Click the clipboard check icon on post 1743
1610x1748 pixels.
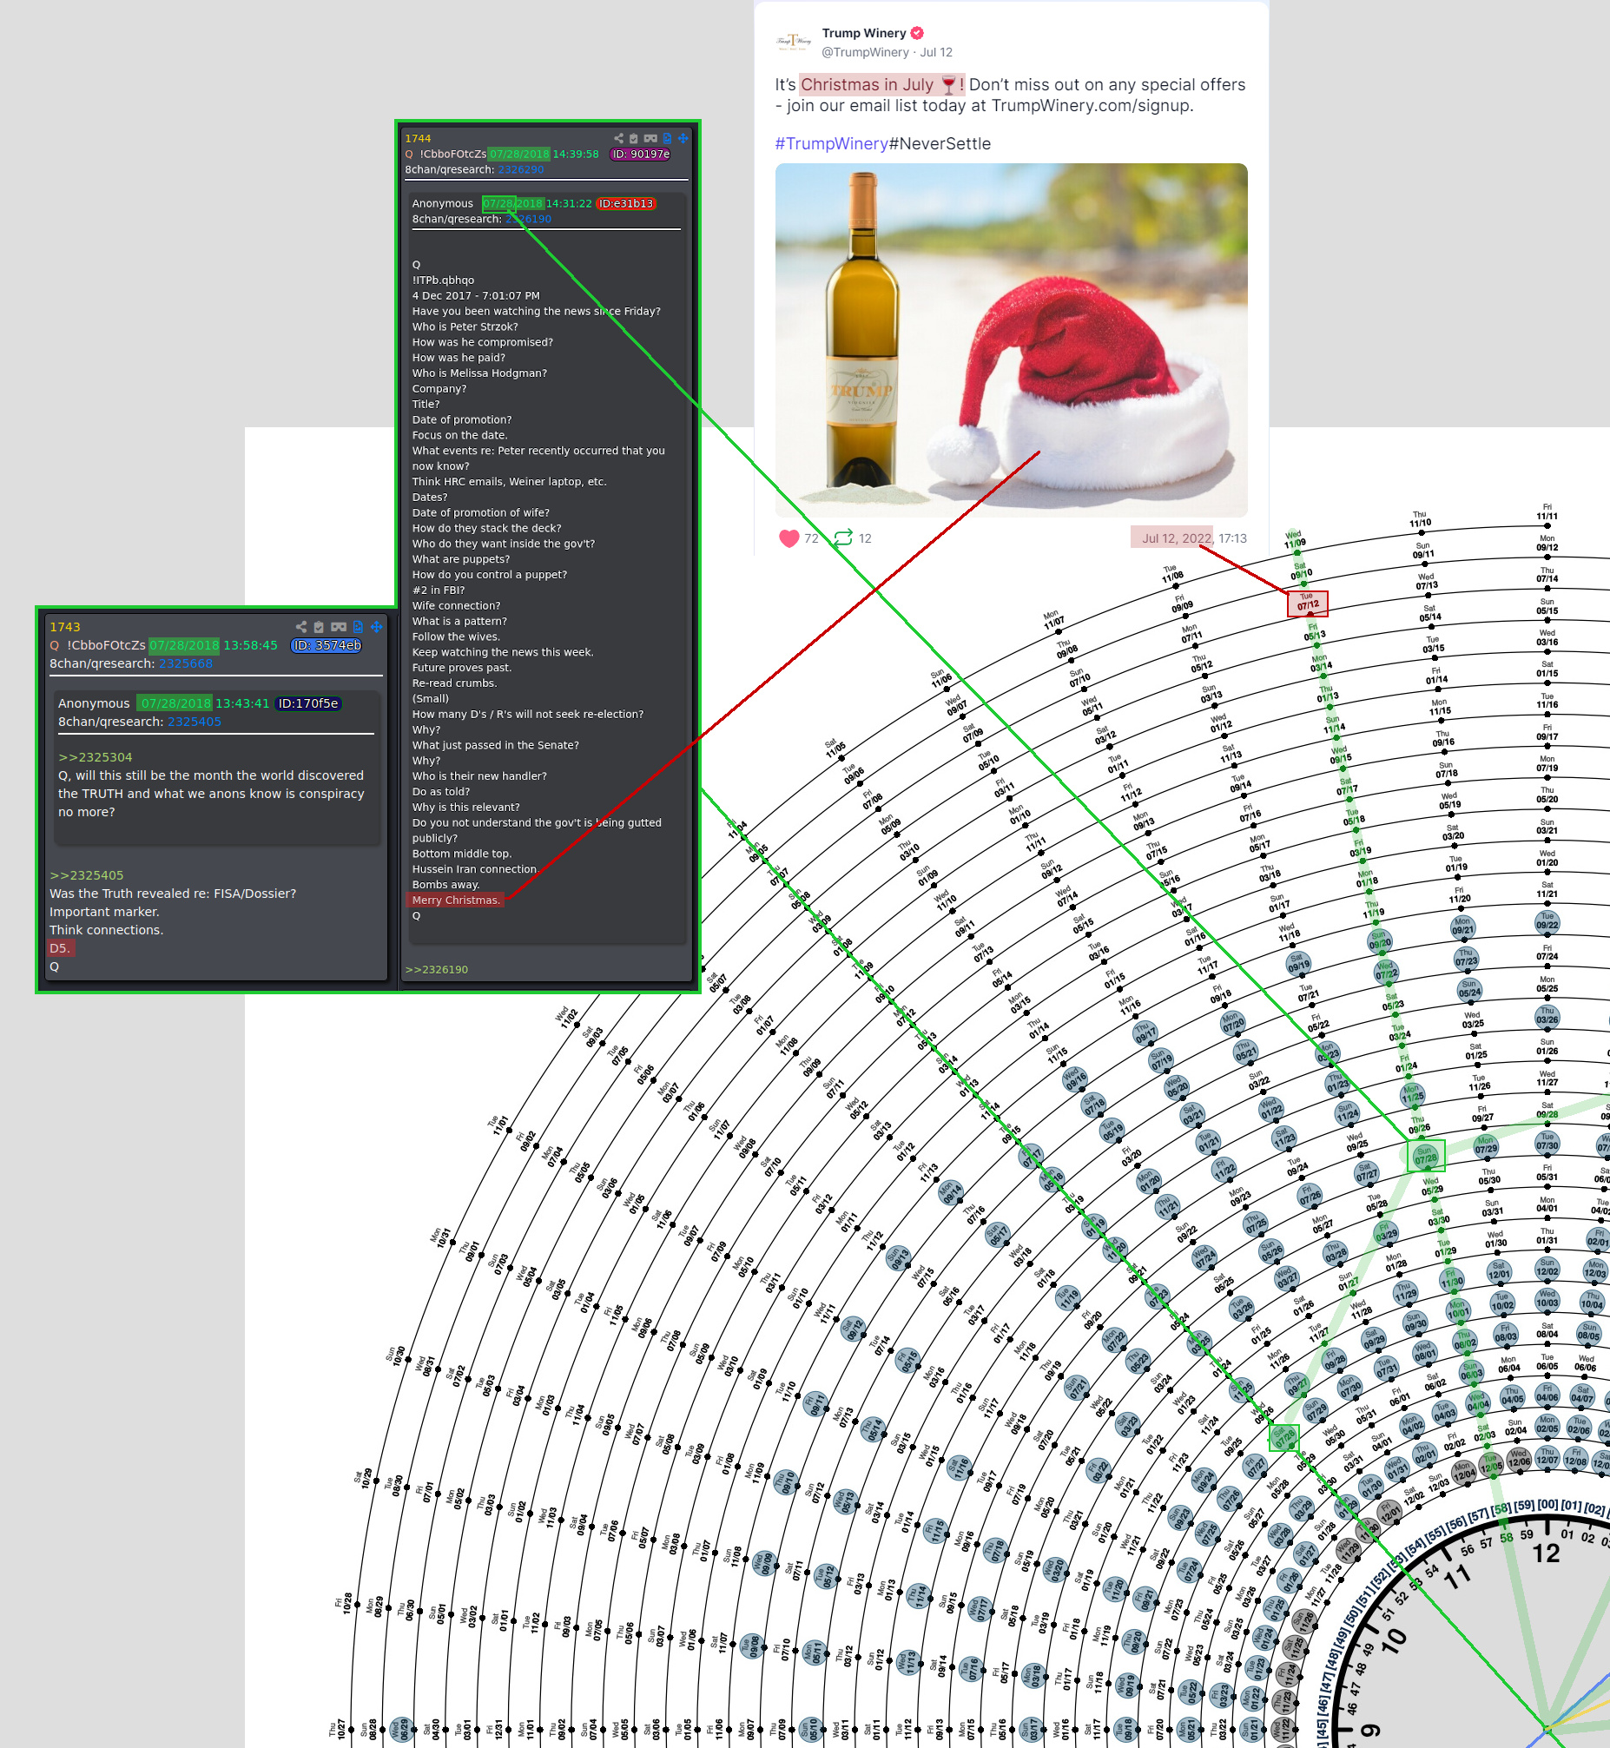(319, 626)
